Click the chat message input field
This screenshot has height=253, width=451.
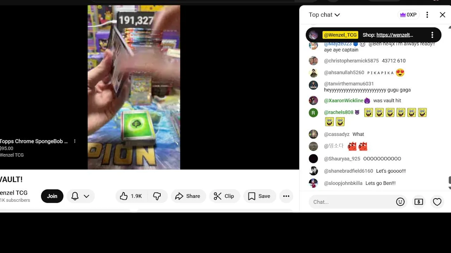(351, 202)
